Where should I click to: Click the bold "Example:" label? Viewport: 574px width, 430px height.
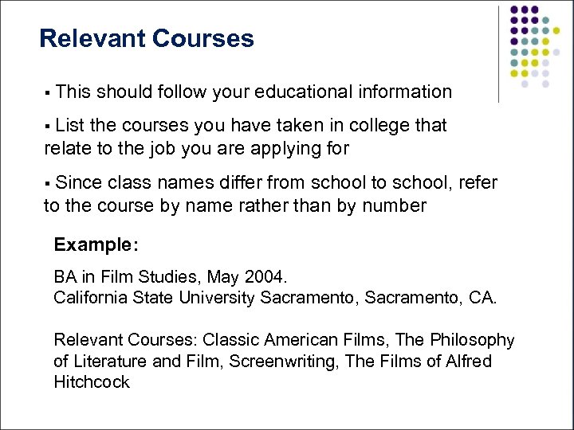[x=96, y=245]
